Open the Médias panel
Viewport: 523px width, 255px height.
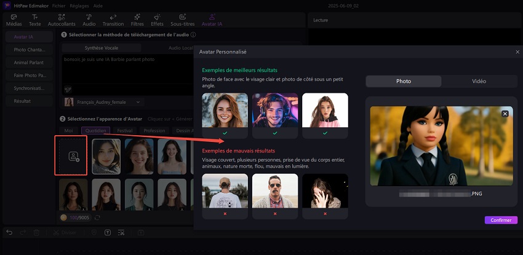pyautogui.click(x=14, y=20)
